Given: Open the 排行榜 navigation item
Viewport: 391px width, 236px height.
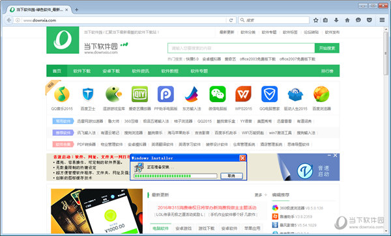Looking at the screenshot, I should [327, 71].
